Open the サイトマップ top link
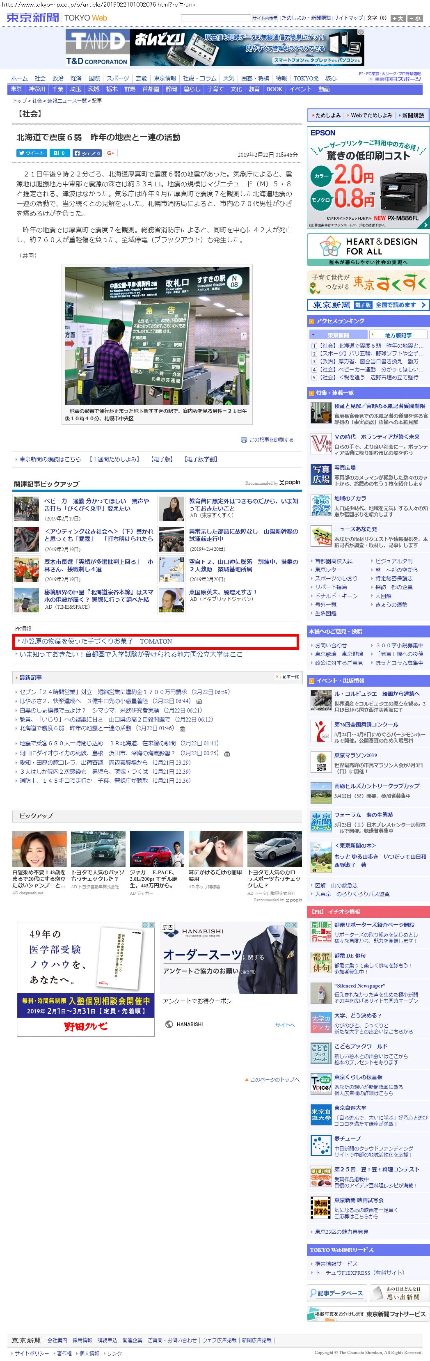Viewport: 430px width, 1361px height. coord(348,18)
